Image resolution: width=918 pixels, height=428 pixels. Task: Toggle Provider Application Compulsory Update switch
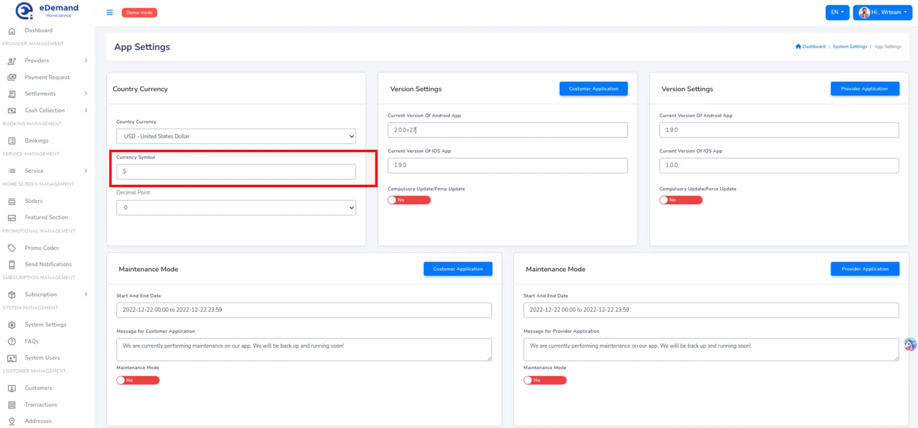680,200
